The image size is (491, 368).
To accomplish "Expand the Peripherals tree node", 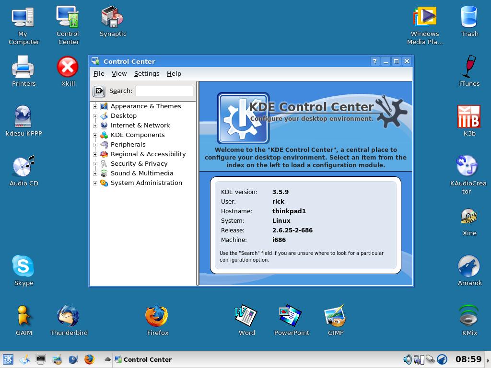I will coord(95,145).
